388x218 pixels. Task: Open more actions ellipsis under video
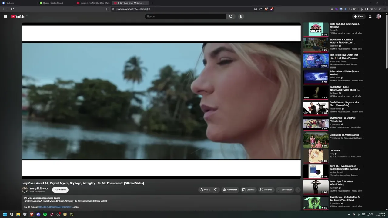(298, 190)
